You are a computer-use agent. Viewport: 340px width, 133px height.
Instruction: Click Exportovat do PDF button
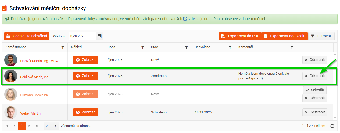(240, 36)
